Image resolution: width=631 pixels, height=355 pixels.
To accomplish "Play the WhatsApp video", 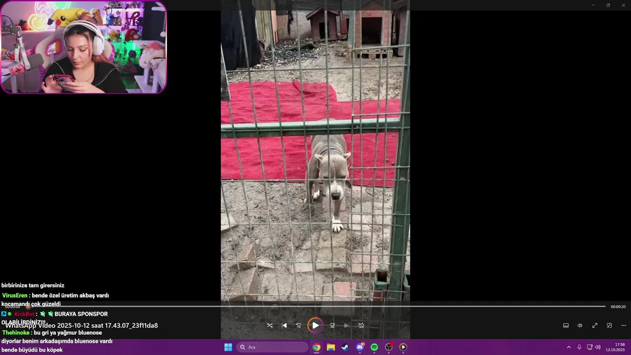I will point(315,325).
